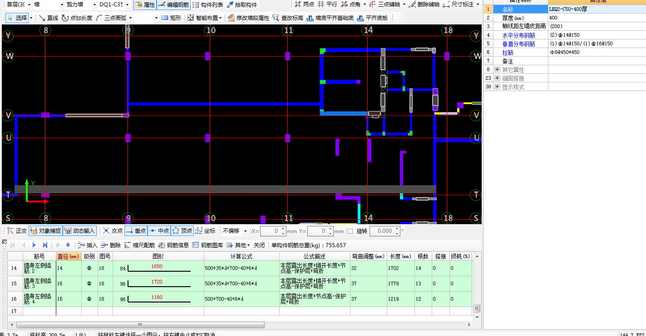646x336 pixels.
Task: Activate the 拾取构件 pick component tool
Action: click(242, 5)
